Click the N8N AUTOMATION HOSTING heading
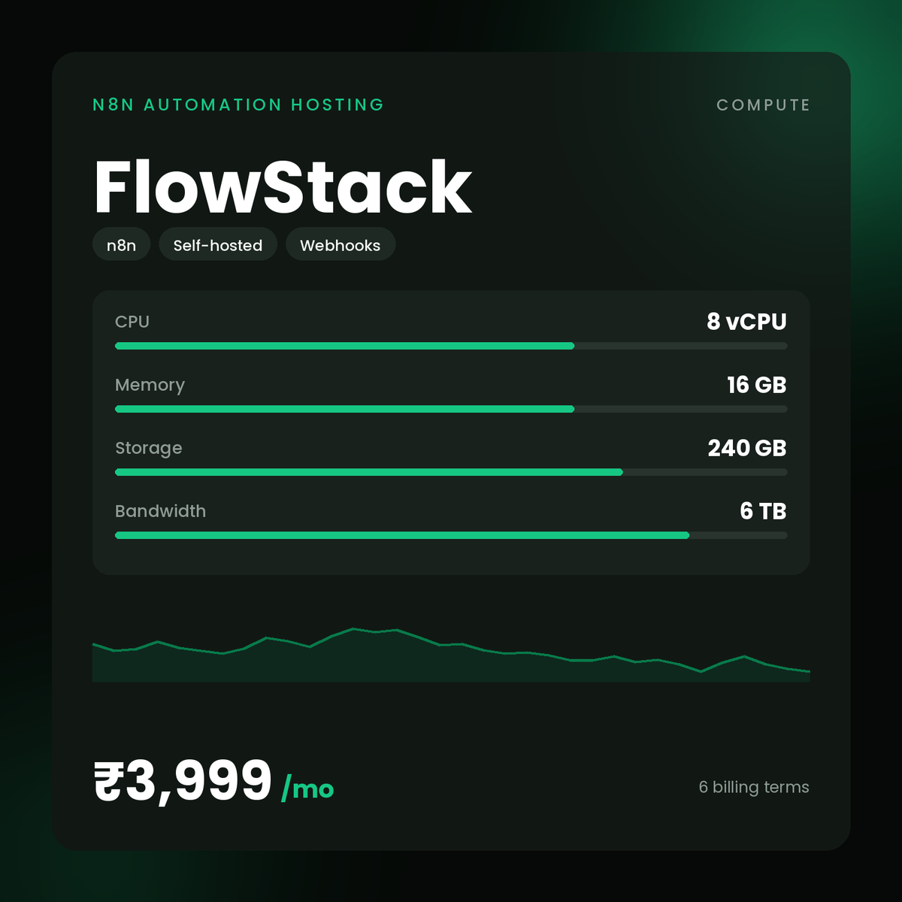 tap(238, 104)
